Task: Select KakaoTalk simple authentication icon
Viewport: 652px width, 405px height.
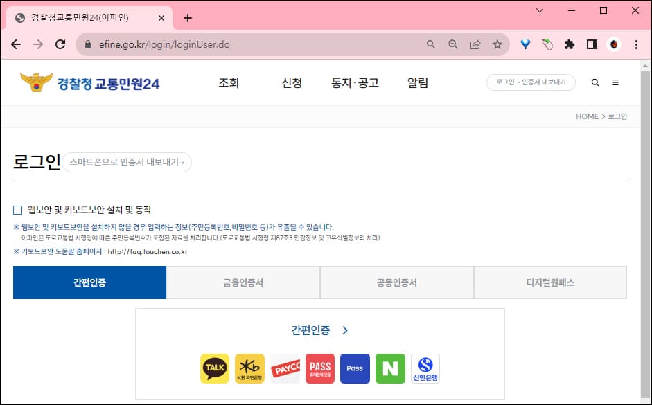Action: (x=214, y=368)
